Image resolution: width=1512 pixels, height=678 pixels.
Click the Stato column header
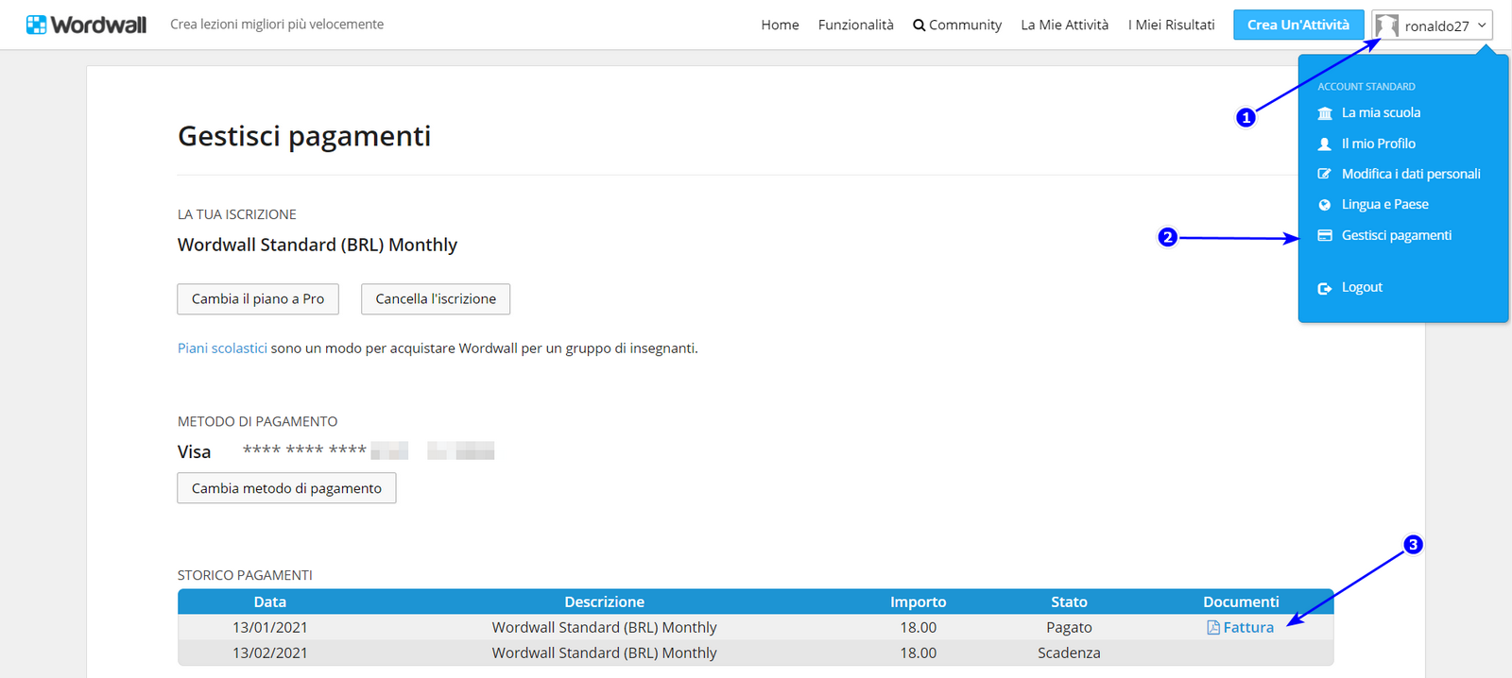point(1069,602)
